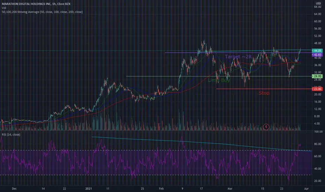
Task: Click the 'Mar' label on the time axis
Action: [230, 189]
